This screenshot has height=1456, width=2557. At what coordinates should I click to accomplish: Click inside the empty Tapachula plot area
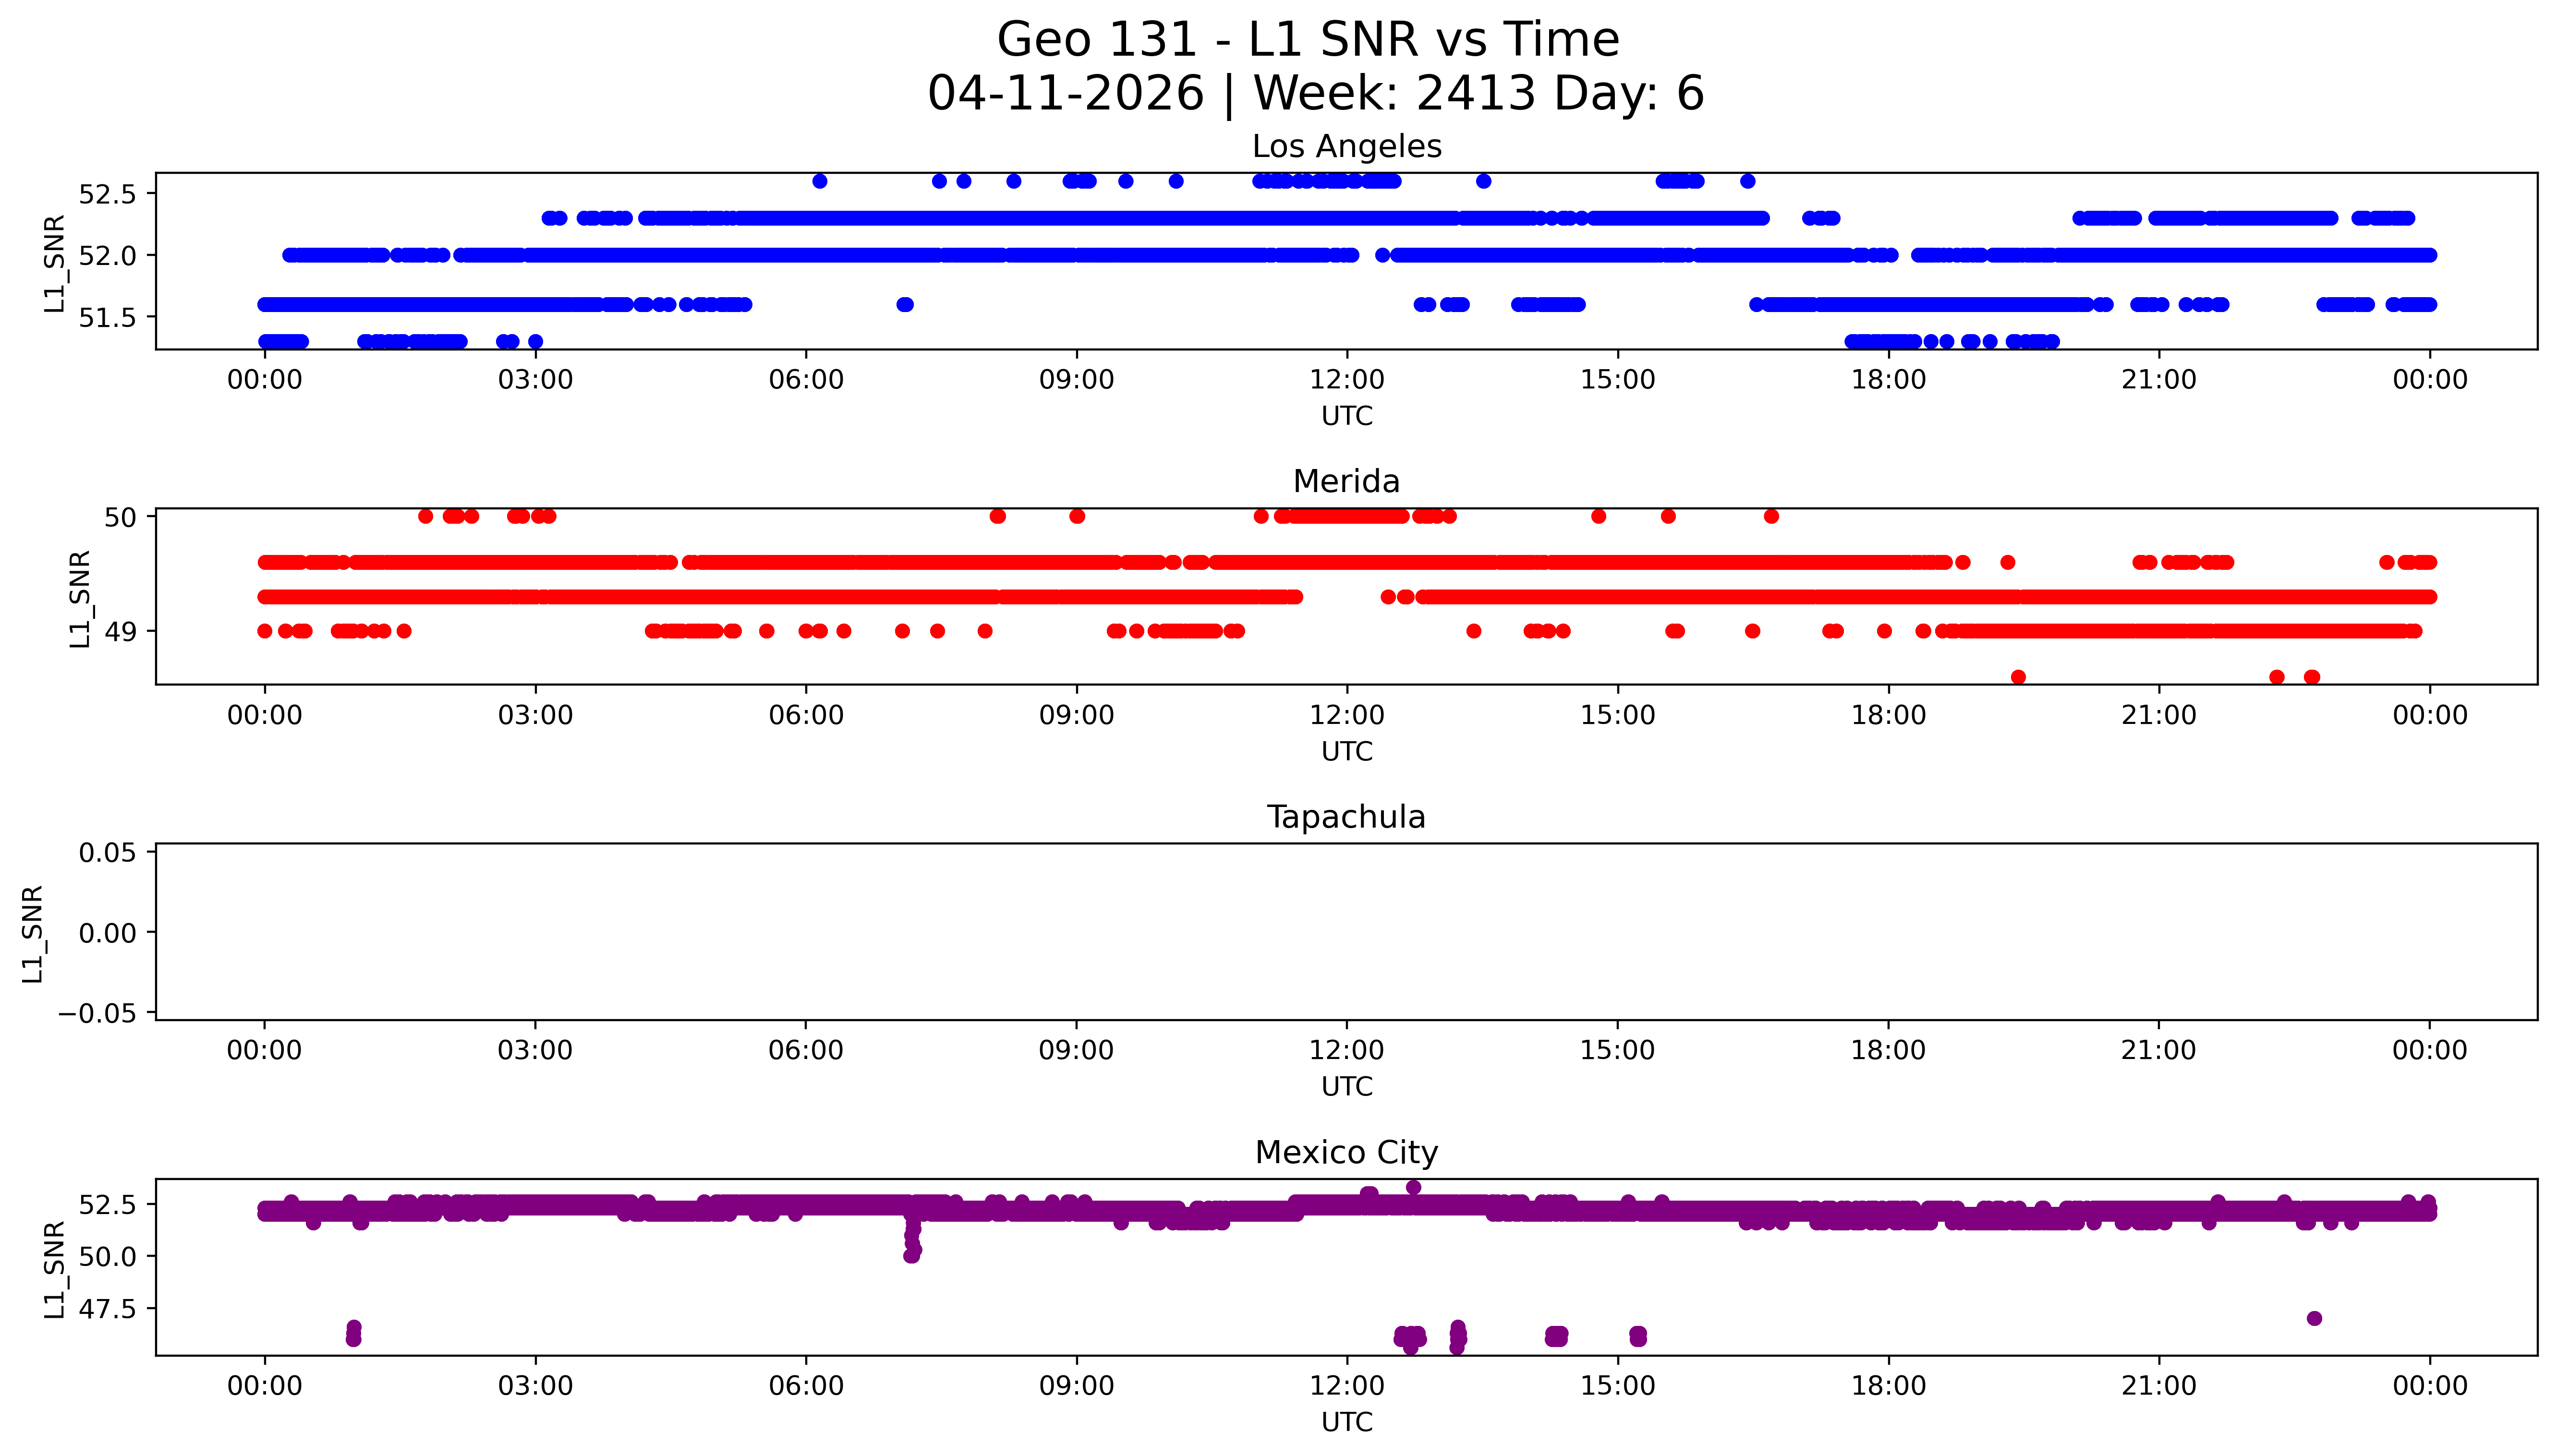pyautogui.click(x=1346, y=932)
